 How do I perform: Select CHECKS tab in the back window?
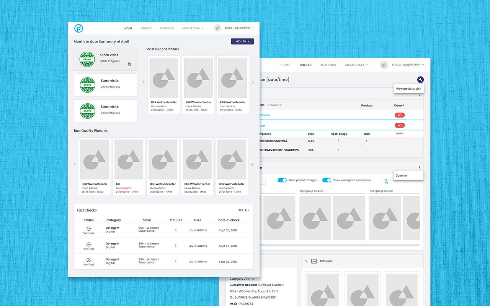pyautogui.click(x=305, y=65)
